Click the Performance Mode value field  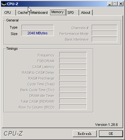tap(104, 33)
